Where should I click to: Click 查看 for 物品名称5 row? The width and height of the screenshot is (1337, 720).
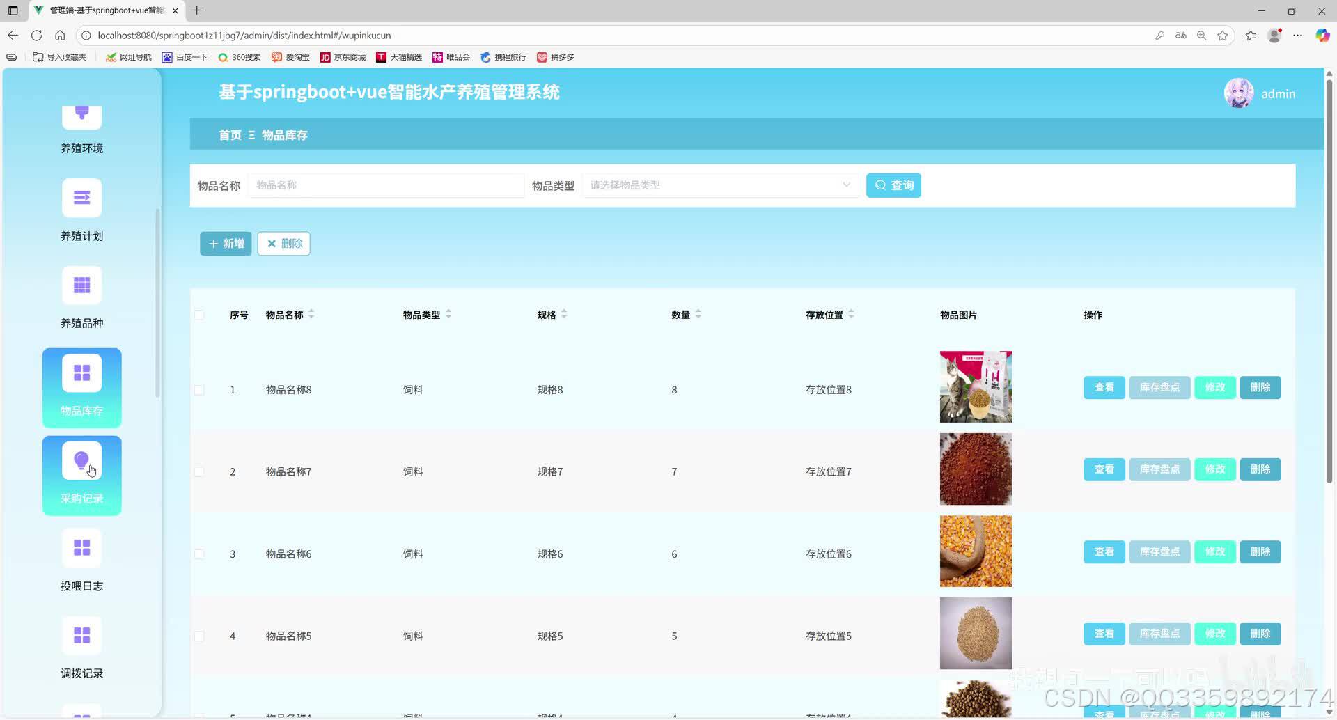click(1104, 634)
